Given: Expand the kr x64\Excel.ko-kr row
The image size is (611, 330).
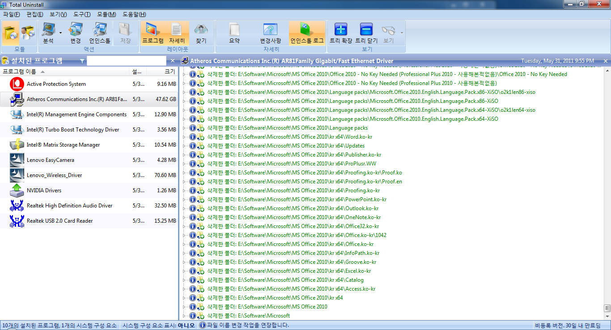Looking at the screenshot, I should (184, 271).
